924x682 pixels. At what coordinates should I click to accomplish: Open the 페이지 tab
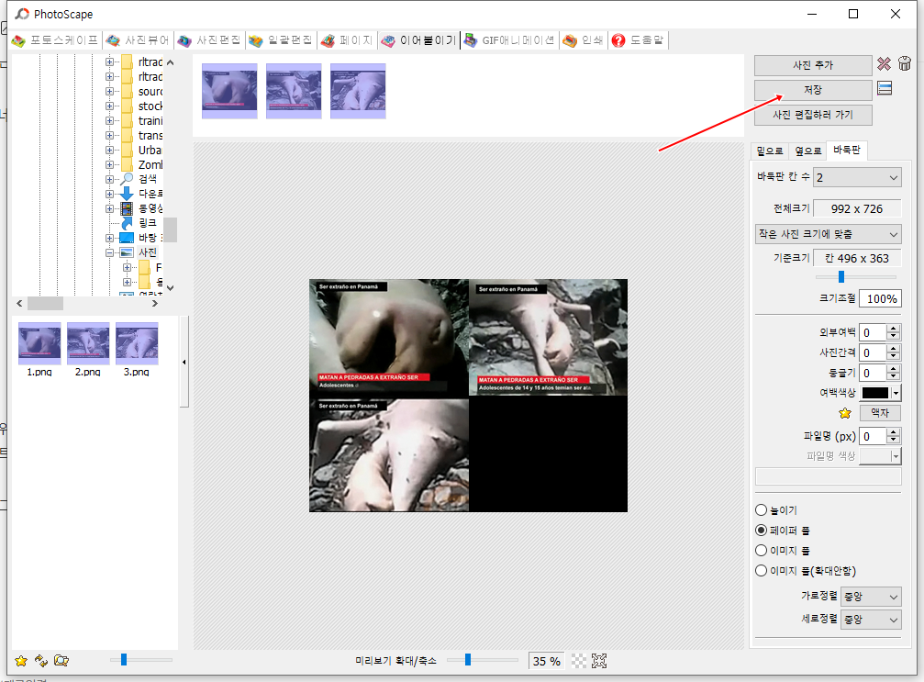[x=347, y=40]
